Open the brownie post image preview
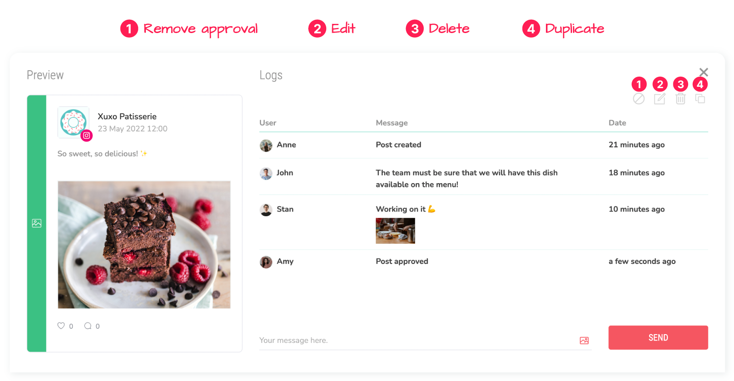Screen dimensions: 734x381 (x=144, y=245)
